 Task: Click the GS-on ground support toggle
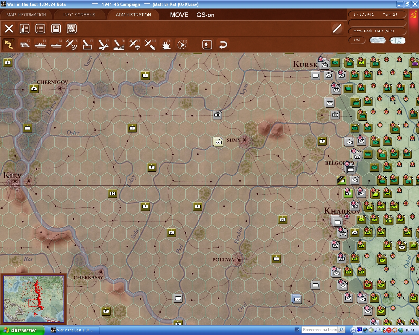coord(206,15)
